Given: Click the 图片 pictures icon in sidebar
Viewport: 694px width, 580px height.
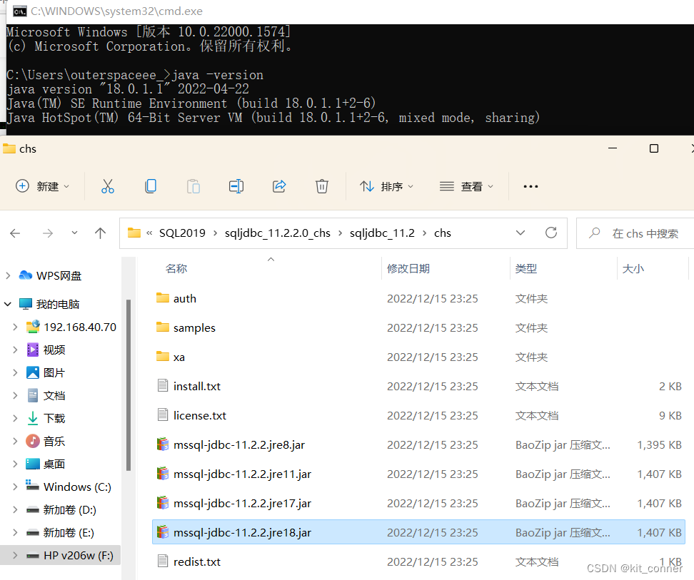Looking at the screenshot, I should tap(33, 372).
